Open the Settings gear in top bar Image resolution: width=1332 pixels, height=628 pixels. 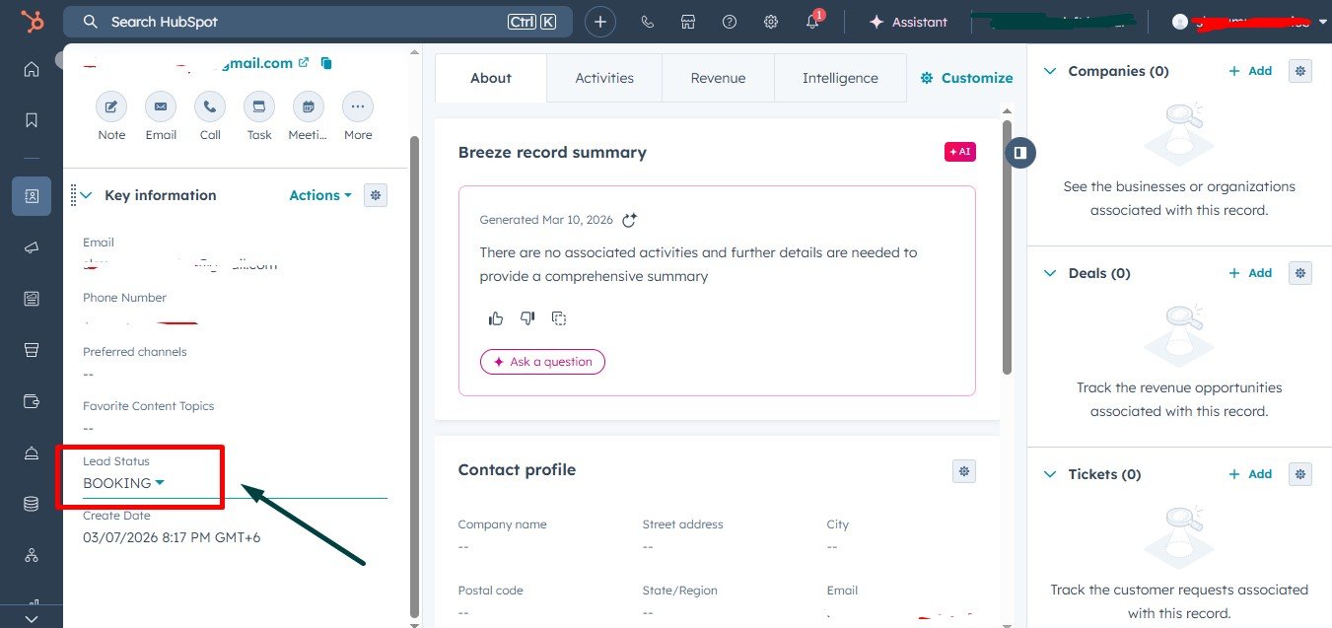[x=771, y=22]
